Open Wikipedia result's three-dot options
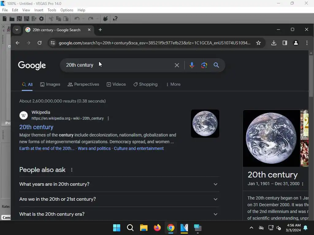Image resolution: width=314 pixels, height=235 pixels. 108,118
